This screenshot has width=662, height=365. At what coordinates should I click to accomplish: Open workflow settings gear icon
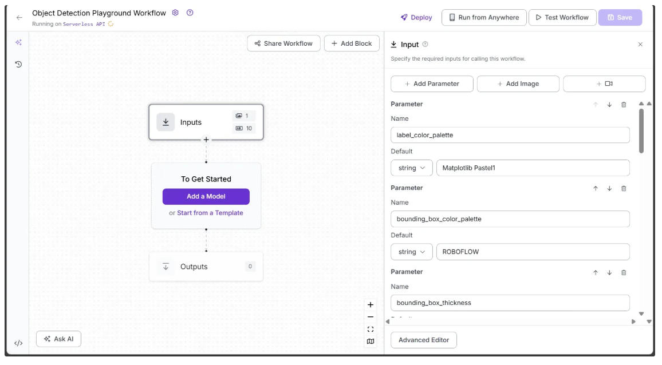pos(176,13)
